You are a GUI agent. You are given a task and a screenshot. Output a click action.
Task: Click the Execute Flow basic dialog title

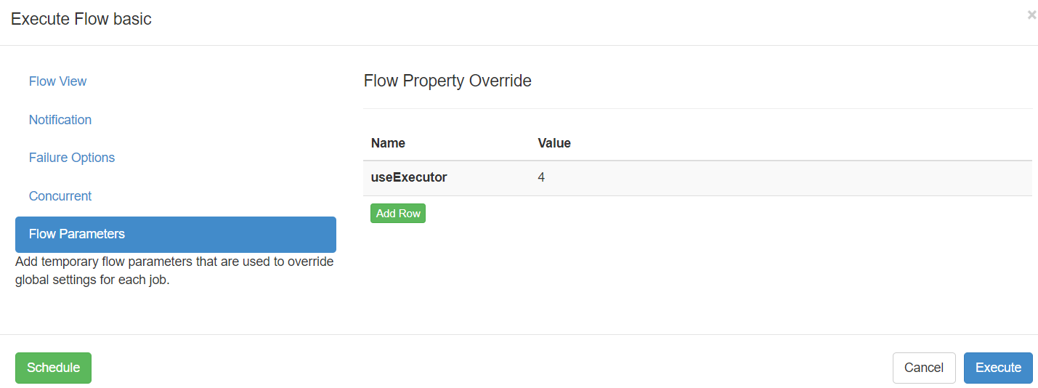click(x=81, y=19)
